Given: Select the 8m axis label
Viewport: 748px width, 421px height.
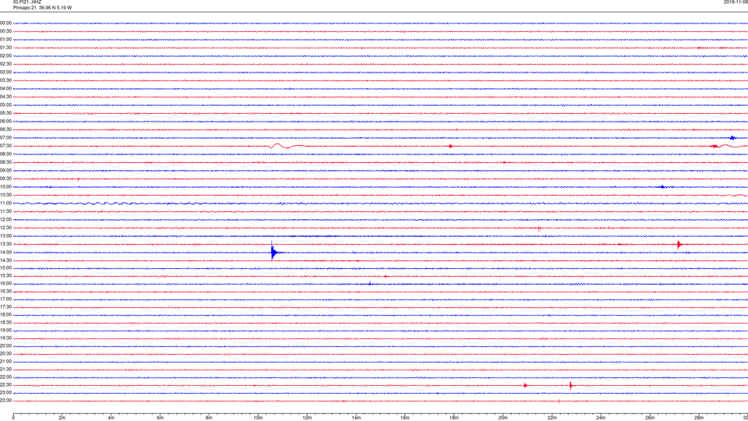Looking at the screenshot, I should (x=210, y=418).
